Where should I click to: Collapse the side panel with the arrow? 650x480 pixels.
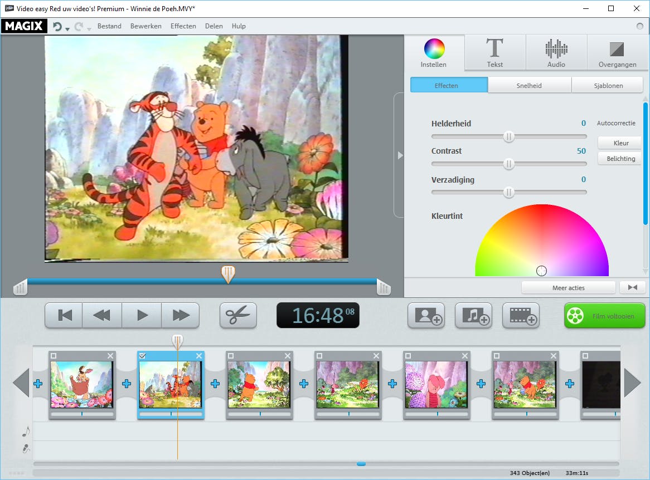pyautogui.click(x=400, y=155)
